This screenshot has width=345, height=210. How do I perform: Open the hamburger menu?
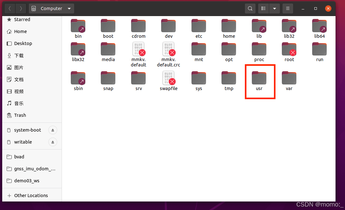tap(287, 9)
